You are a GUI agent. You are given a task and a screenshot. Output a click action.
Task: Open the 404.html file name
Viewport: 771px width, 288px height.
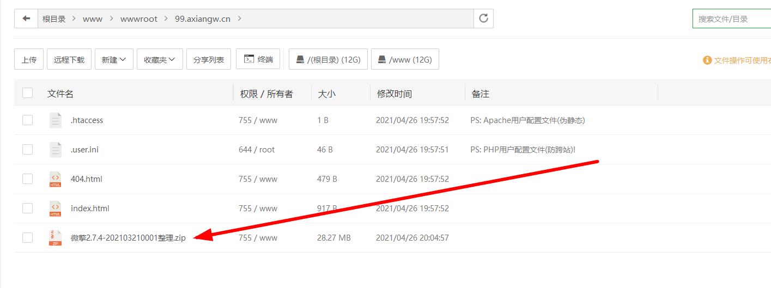tap(87, 179)
